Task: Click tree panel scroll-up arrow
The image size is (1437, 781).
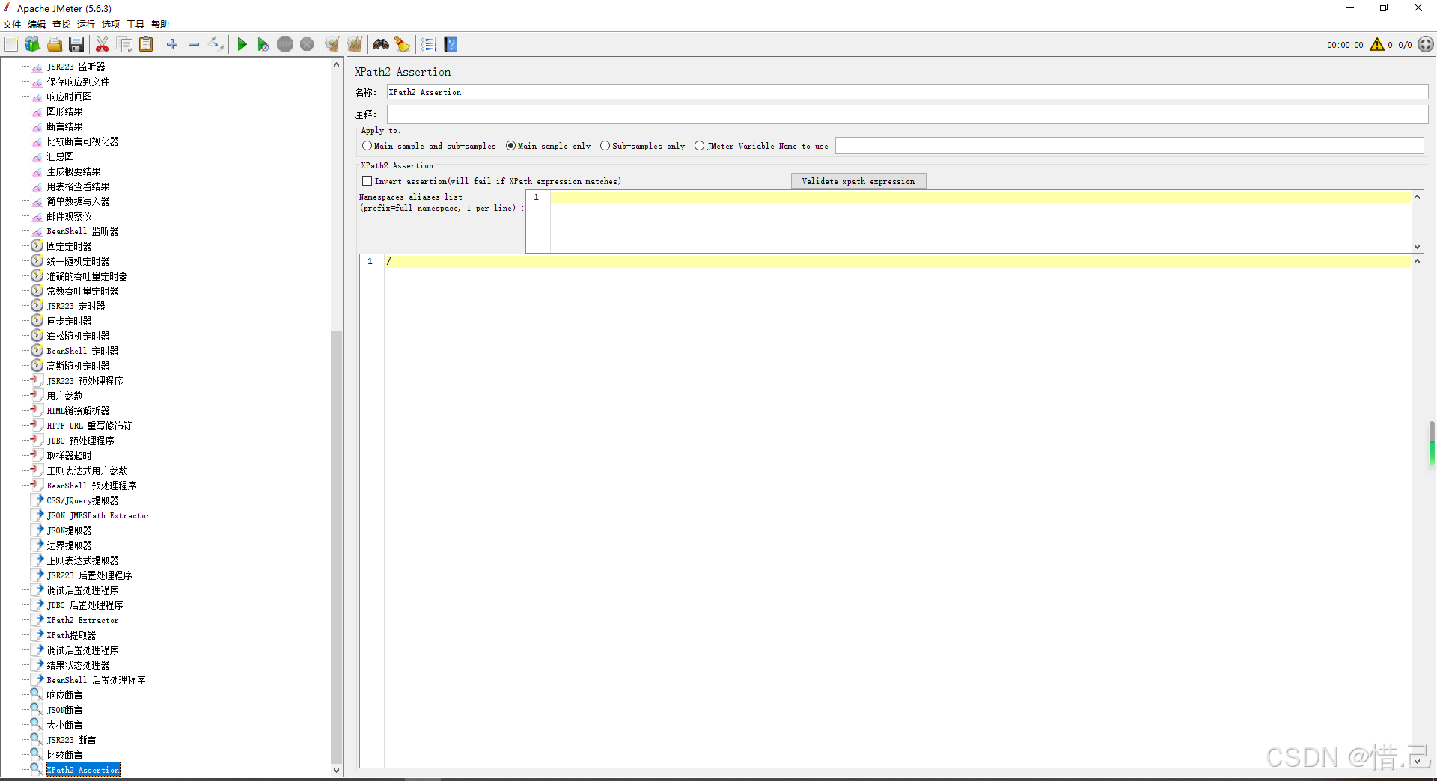Action: 336,65
